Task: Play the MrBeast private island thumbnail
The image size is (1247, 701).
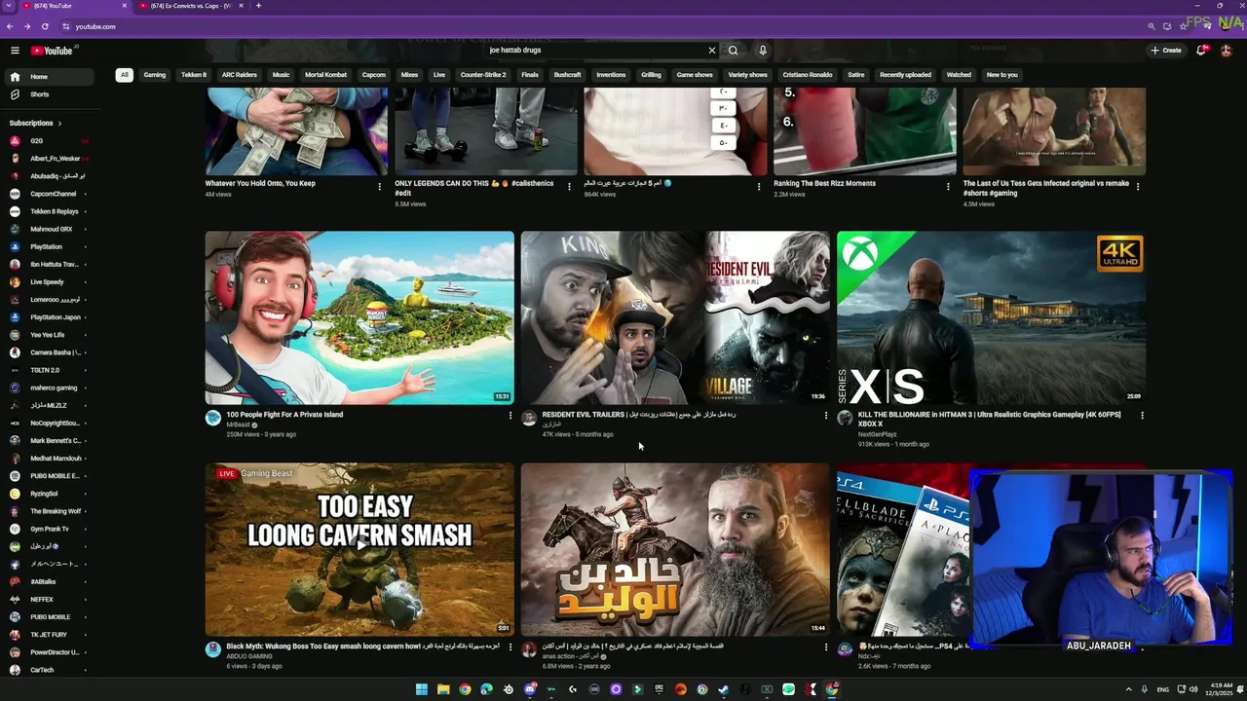Action: (x=359, y=317)
